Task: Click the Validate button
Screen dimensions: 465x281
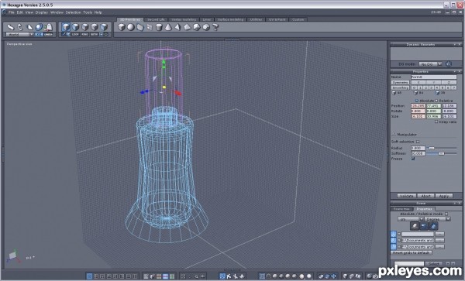Action: pyautogui.click(x=406, y=196)
